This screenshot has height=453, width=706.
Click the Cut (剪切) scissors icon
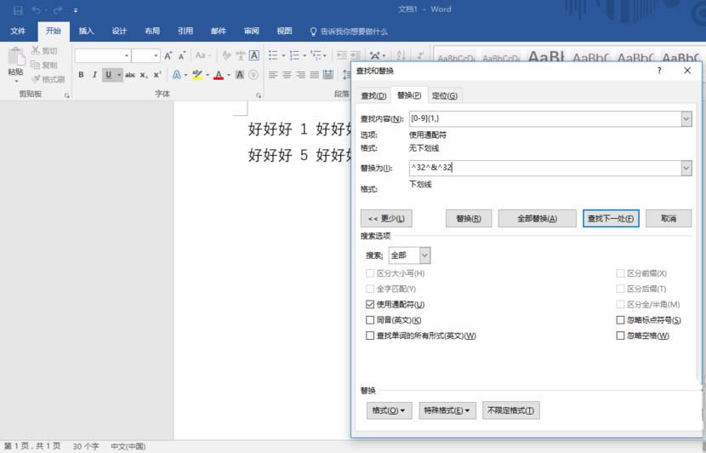tap(36, 50)
